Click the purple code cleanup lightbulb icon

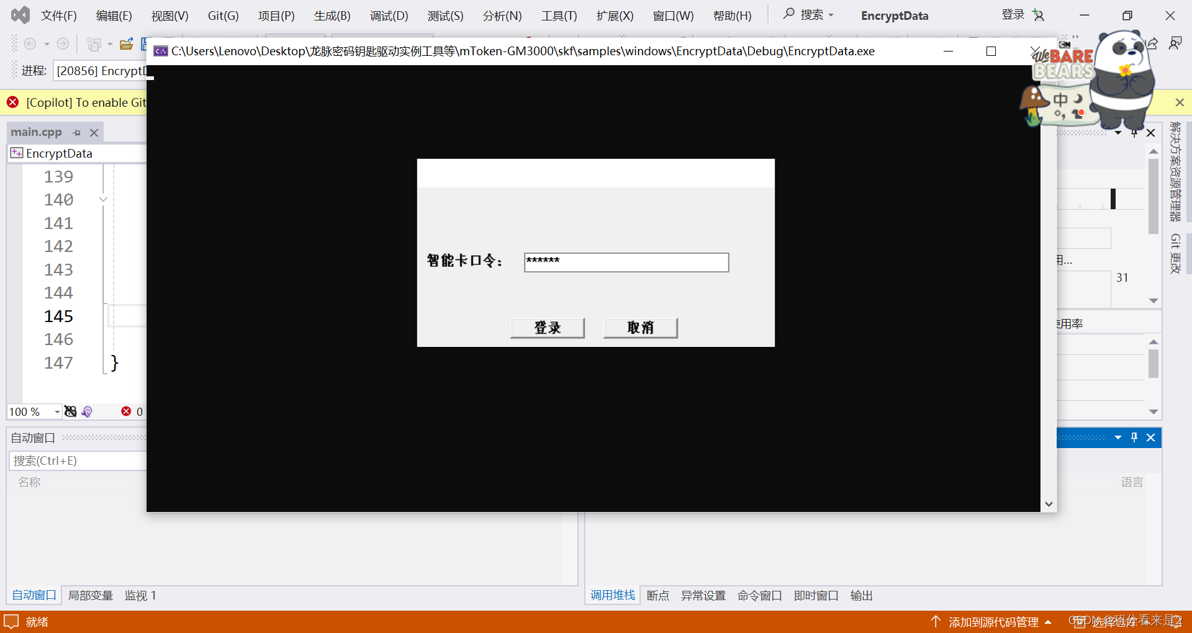click(87, 411)
